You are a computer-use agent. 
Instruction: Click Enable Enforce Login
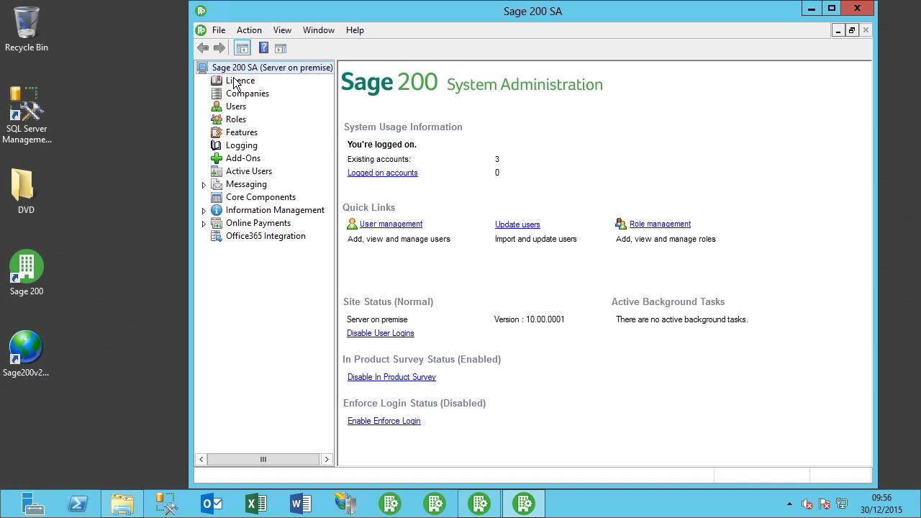tap(384, 421)
